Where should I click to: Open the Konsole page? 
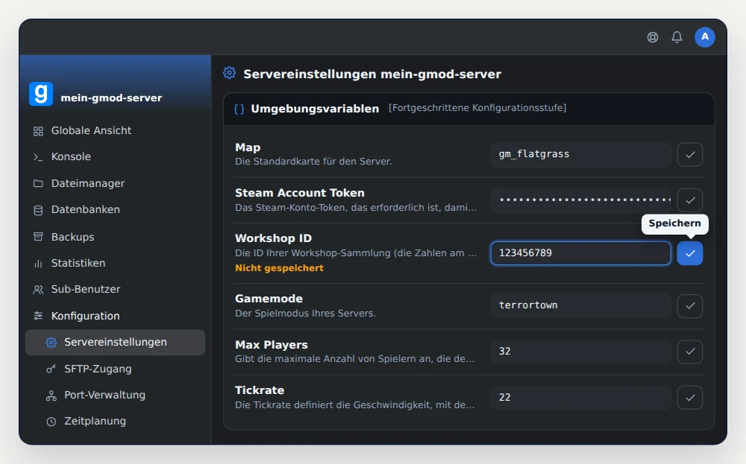click(115, 156)
